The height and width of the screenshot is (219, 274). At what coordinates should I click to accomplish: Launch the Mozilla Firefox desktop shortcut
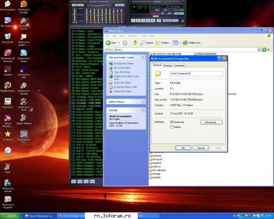coord(8,87)
